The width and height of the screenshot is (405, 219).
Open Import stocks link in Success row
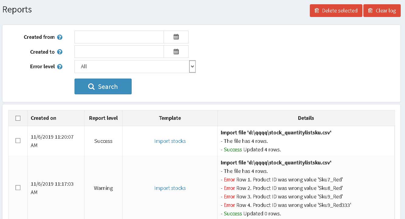[x=170, y=141]
